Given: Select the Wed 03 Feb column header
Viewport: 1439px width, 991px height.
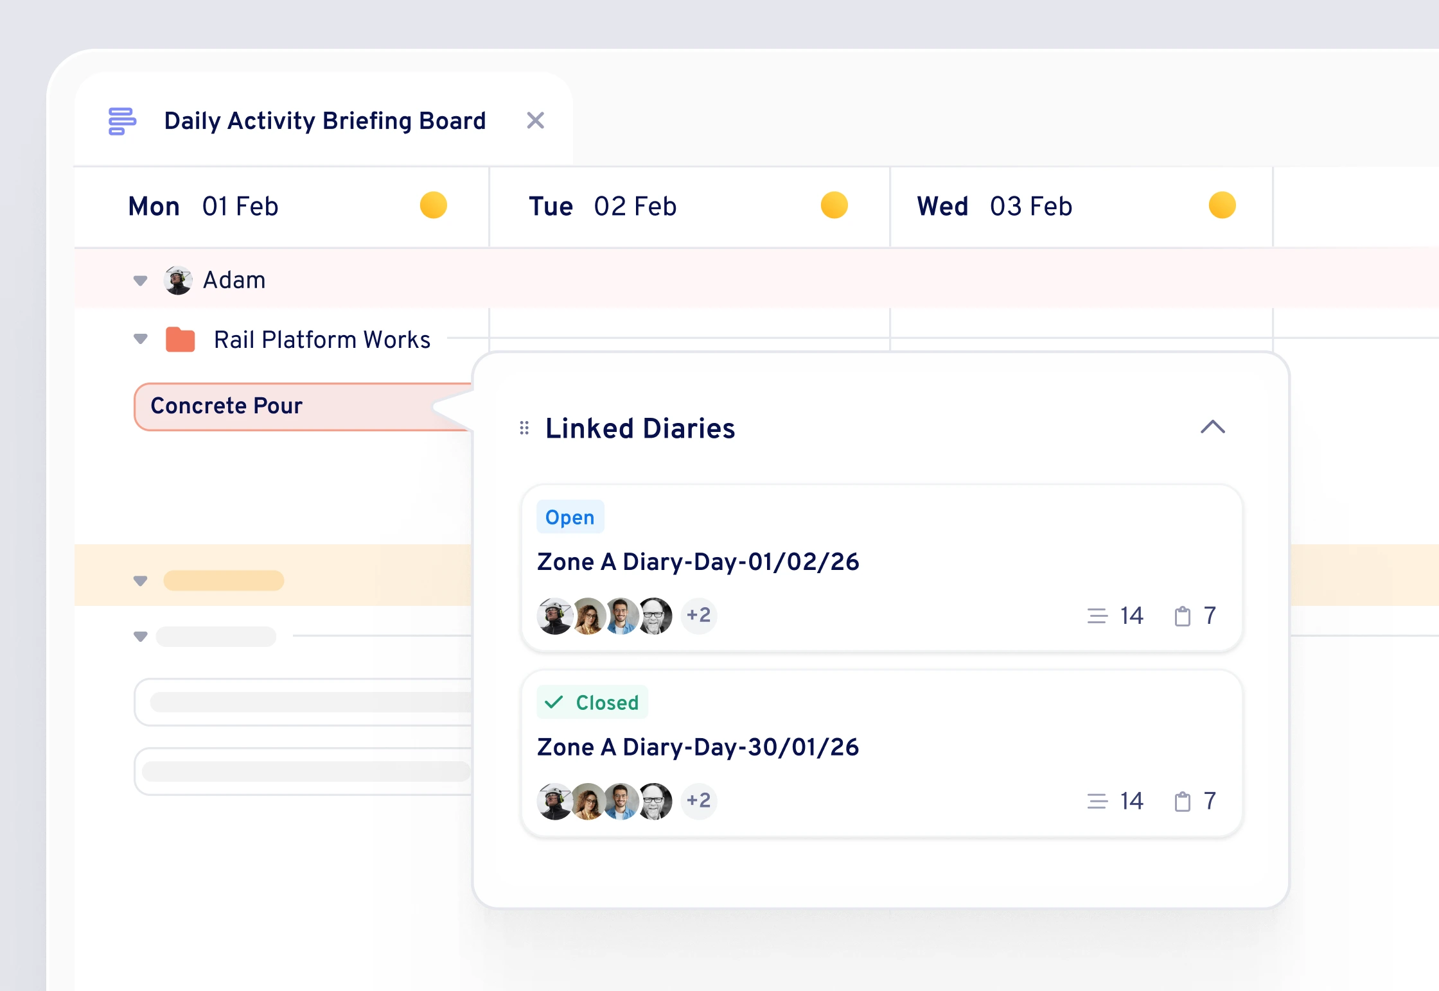Looking at the screenshot, I should pos(1081,207).
